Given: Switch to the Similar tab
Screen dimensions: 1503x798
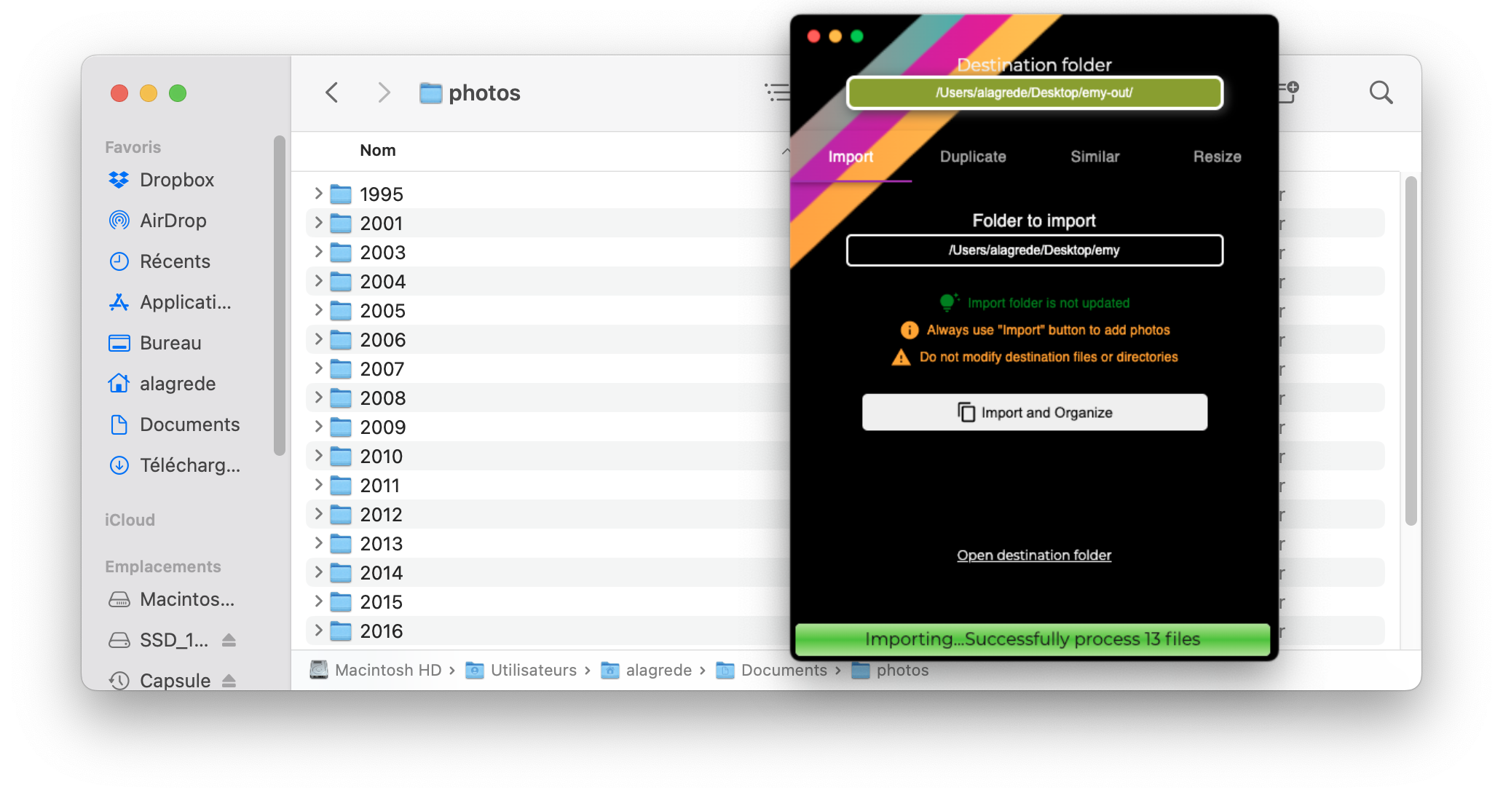Looking at the screenshot, I should tap(1094, 157).
